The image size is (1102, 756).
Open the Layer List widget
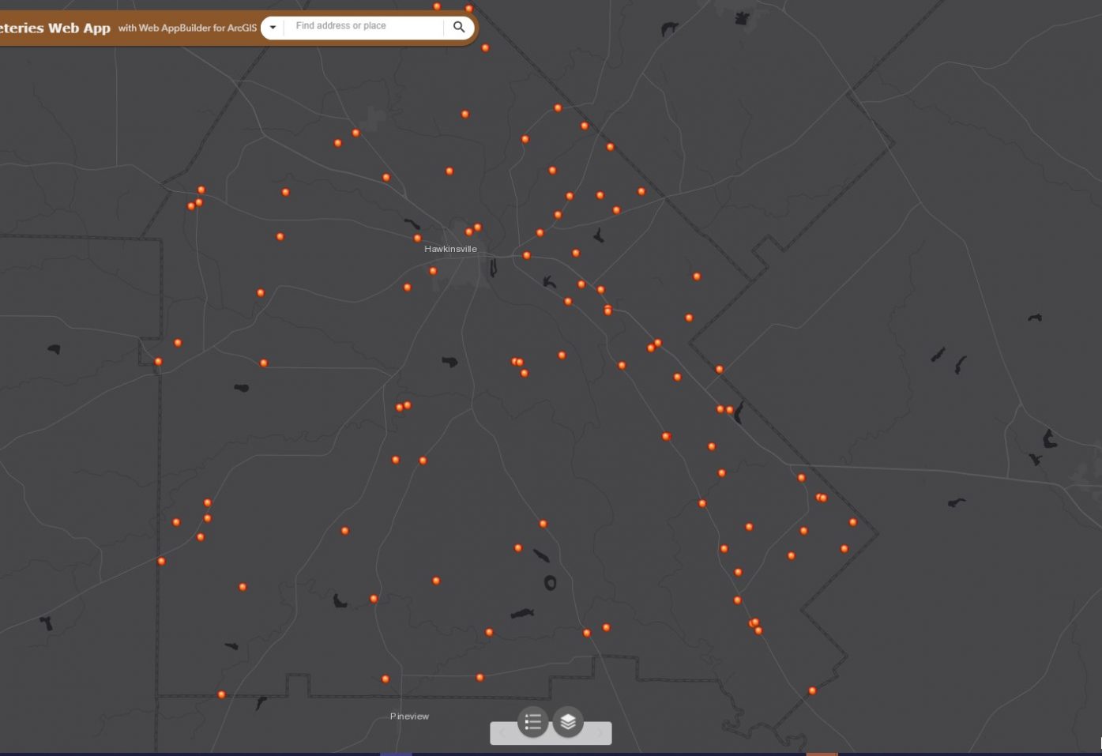coord(568,721)
